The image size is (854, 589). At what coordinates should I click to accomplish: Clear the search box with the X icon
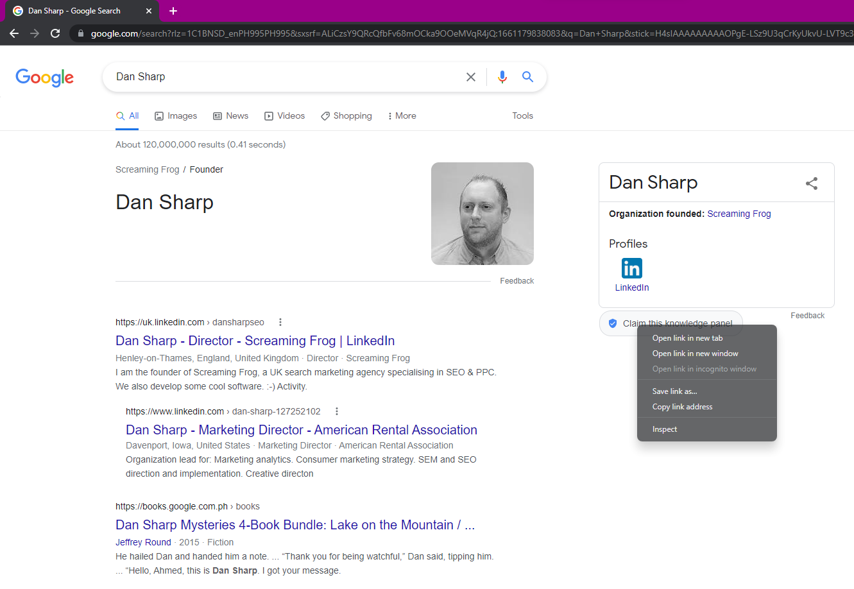coord(471,77)
